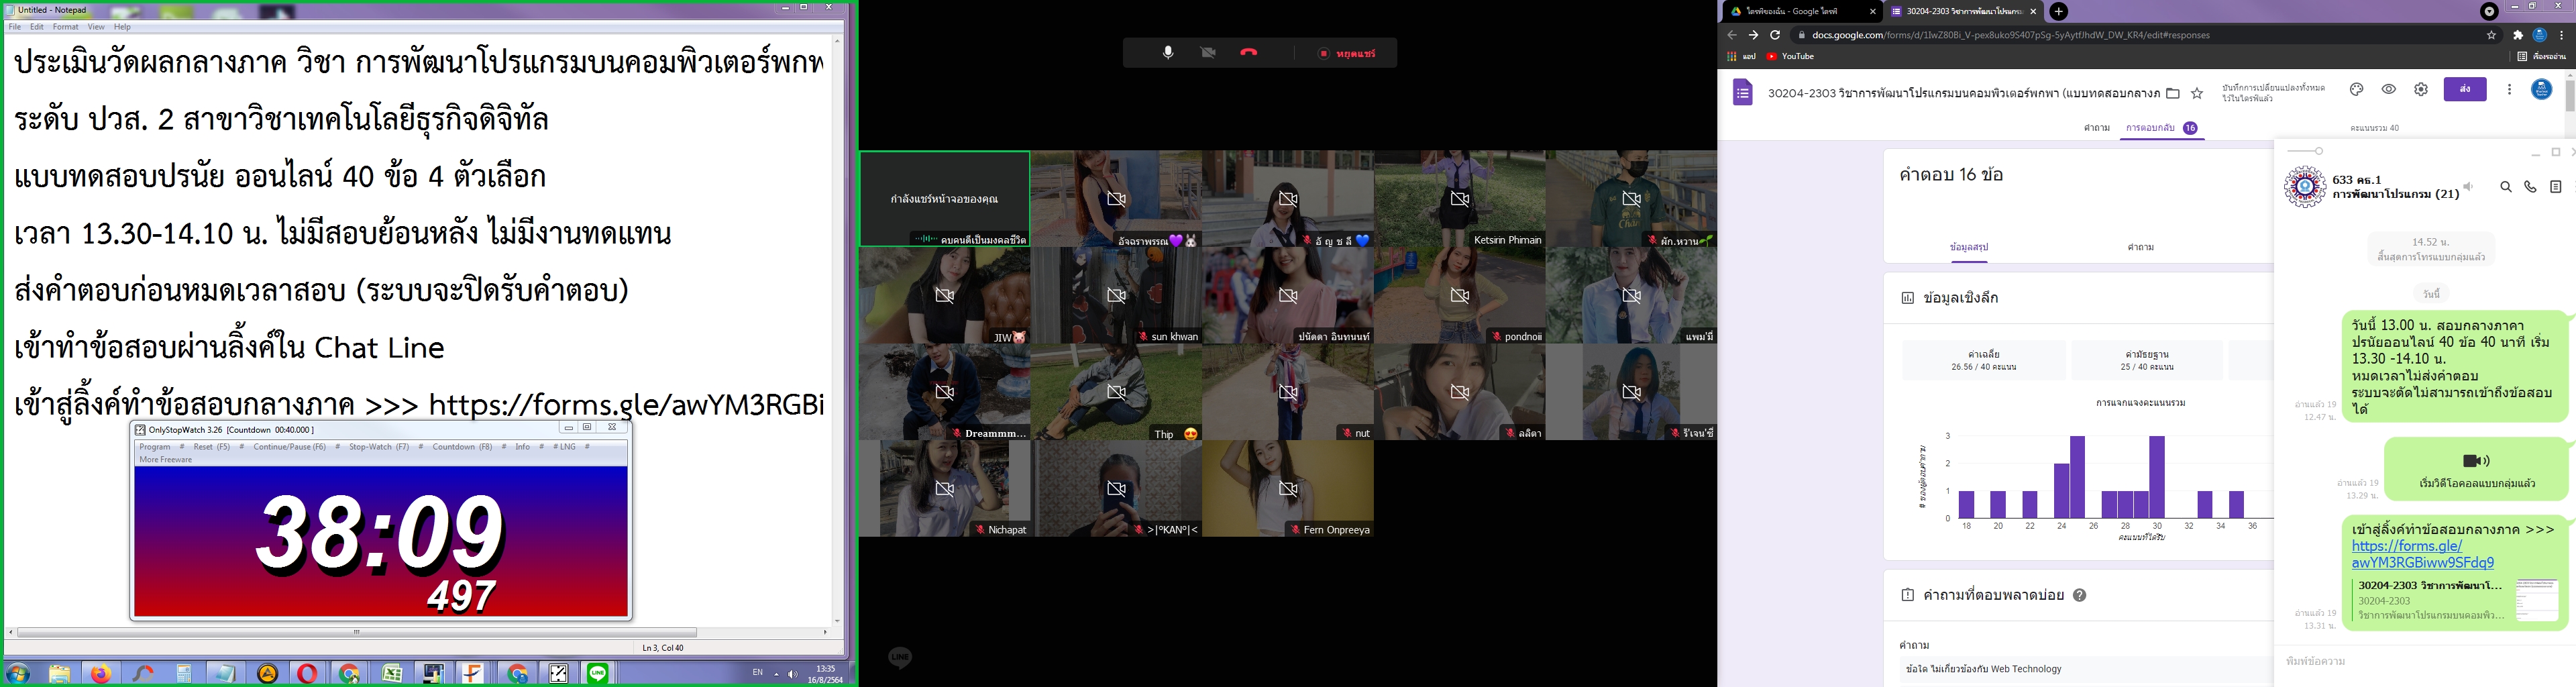Open the Apps shortcut in the bookmarks bar
Image resolution: width=2576 pixels, height=687 pixels.
click(1741, 56)
